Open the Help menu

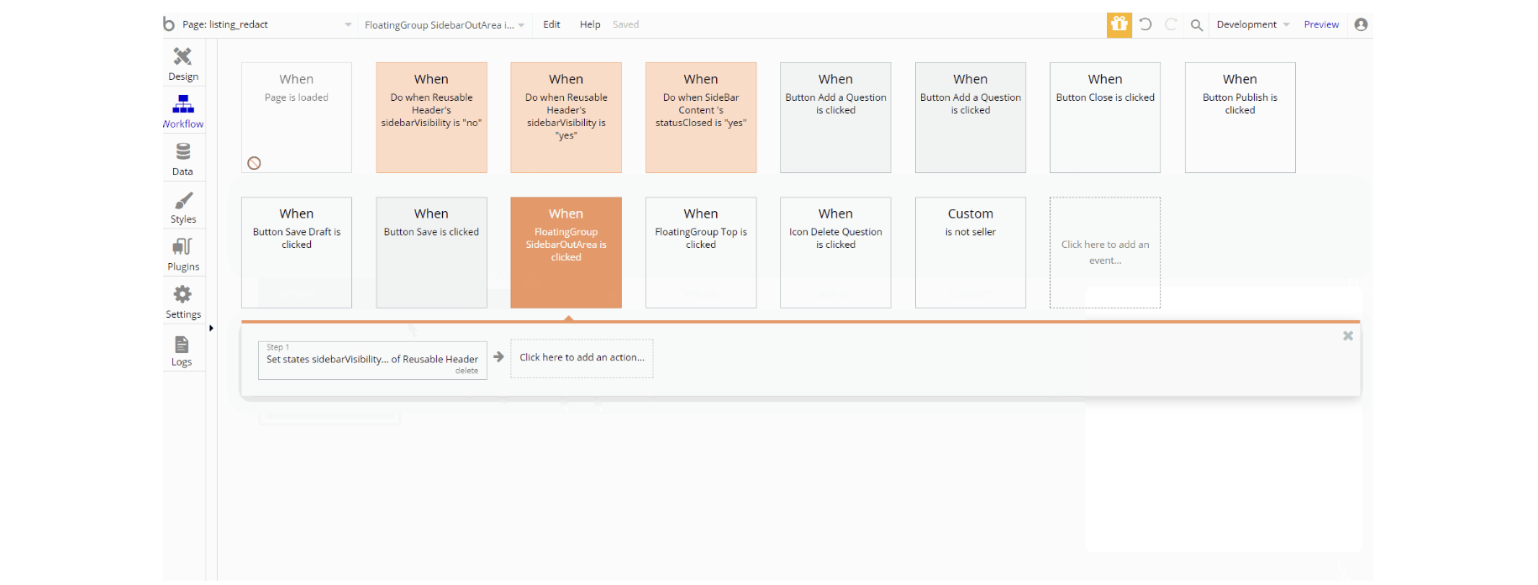(590, 24)
